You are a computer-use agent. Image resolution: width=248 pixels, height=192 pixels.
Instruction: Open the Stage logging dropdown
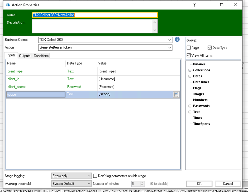point(89,176)
